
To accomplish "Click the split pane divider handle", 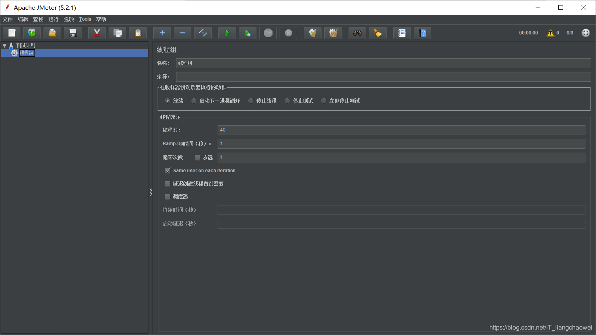I will pos(151,192).
